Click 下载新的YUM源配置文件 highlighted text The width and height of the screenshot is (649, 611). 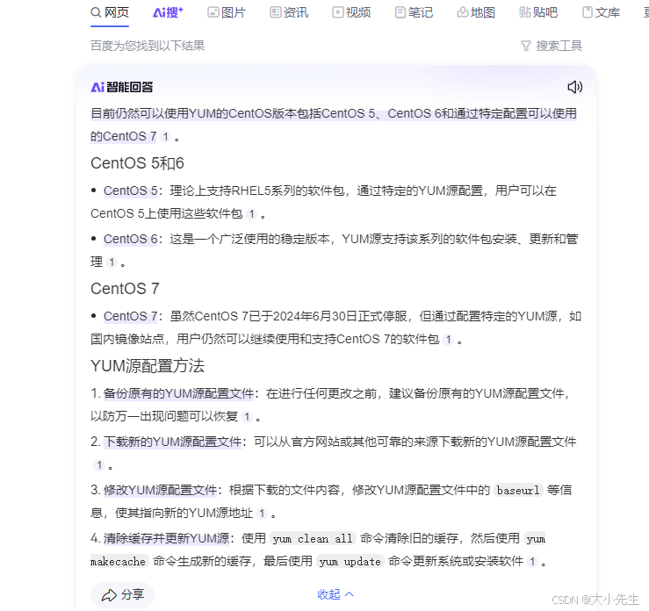coord(172,442)
